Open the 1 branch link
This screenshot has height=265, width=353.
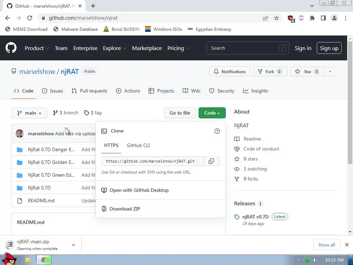pos(65,113)
